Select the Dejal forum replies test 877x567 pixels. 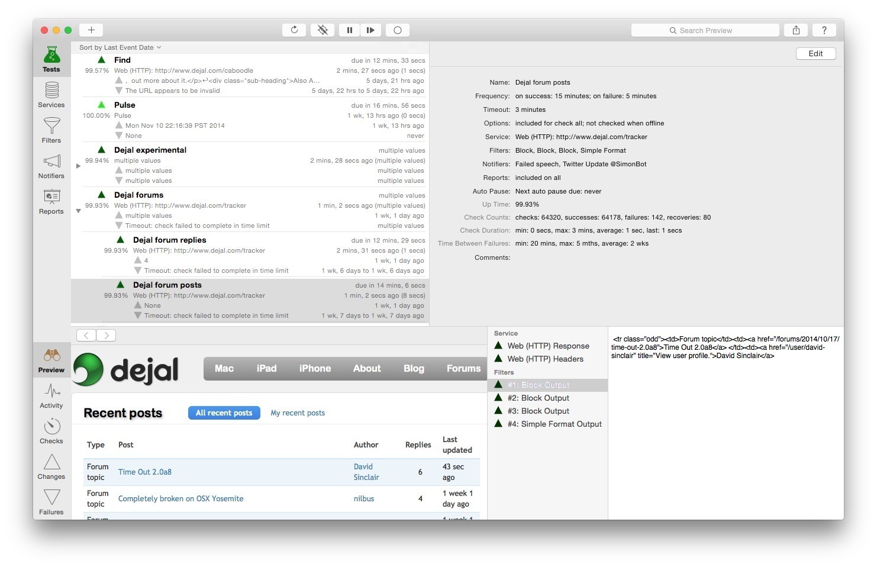[x=250, y=255]
